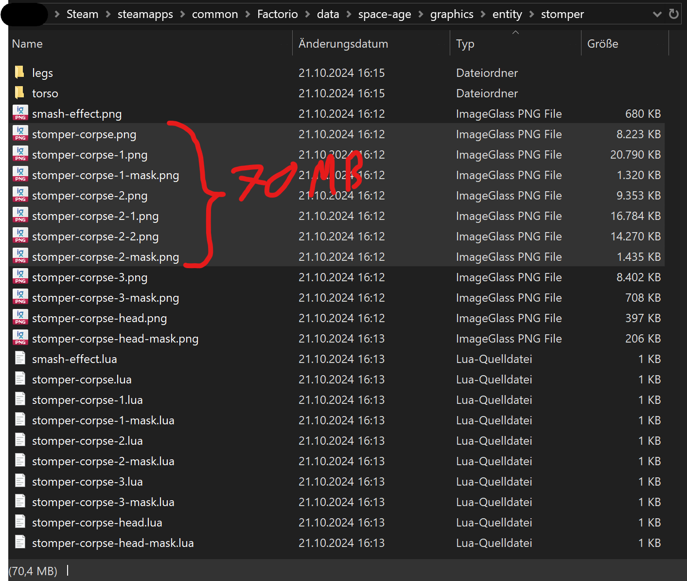Select the stomper-corpse-2-mask.png file icon

(20, 256)
